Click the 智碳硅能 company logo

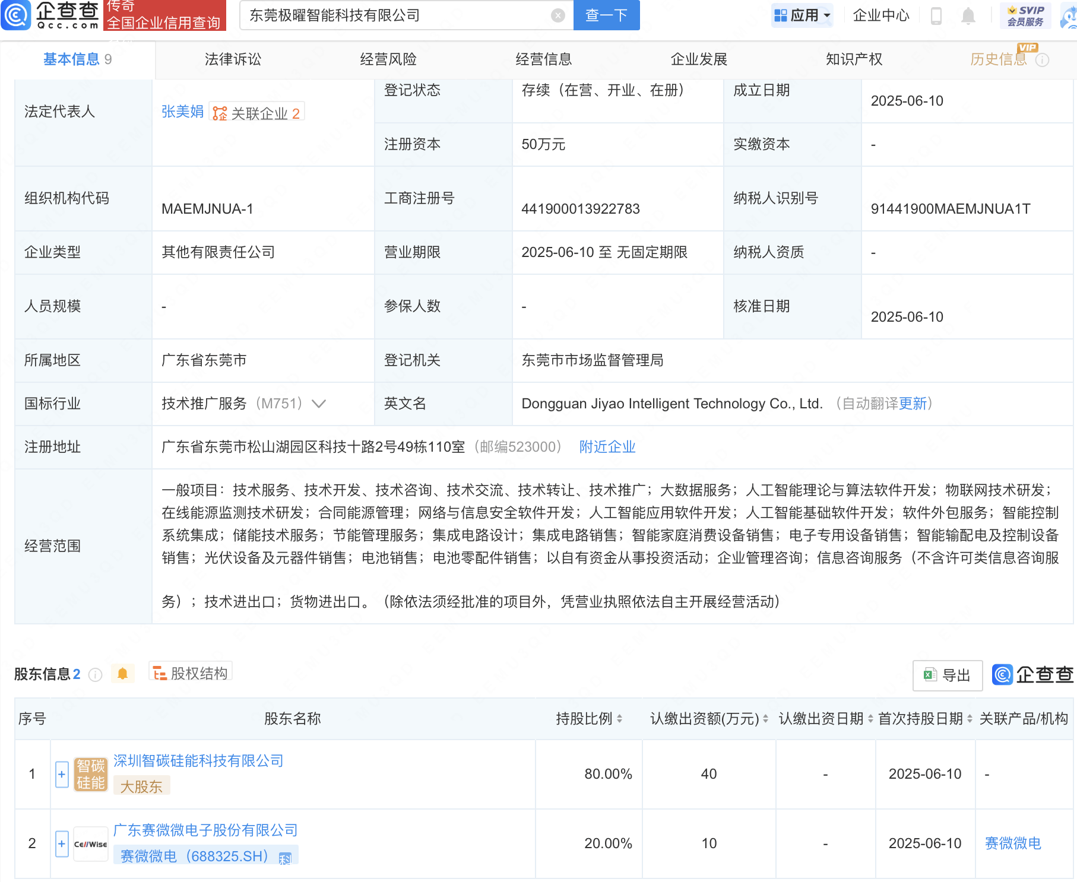[91, 775]
